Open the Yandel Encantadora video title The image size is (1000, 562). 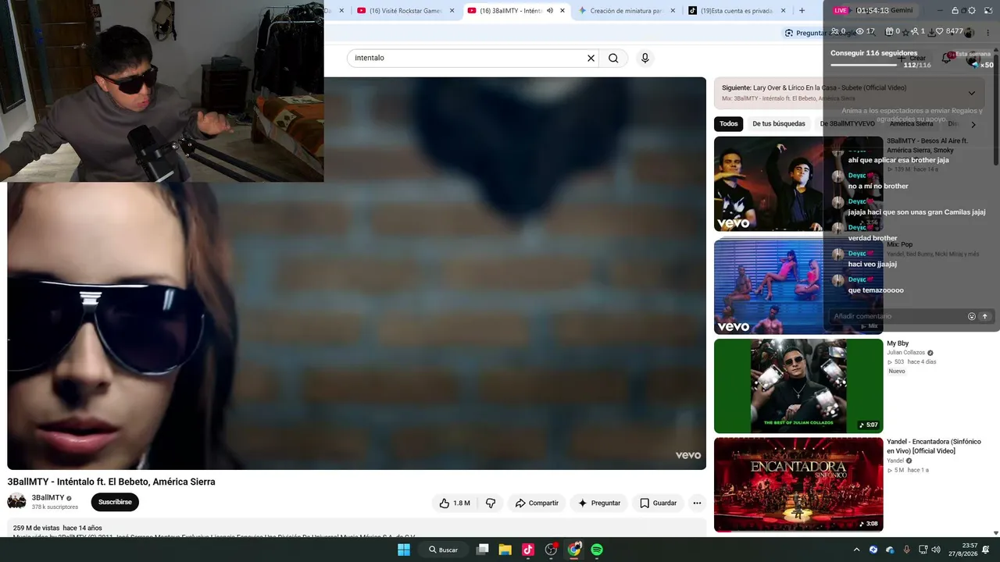click(x=934, y=446)
